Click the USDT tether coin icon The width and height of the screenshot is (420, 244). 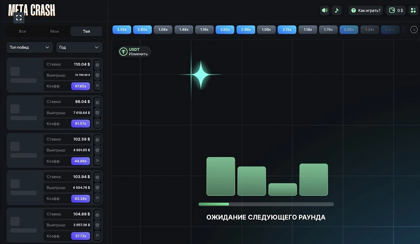(x=123, y=51)
